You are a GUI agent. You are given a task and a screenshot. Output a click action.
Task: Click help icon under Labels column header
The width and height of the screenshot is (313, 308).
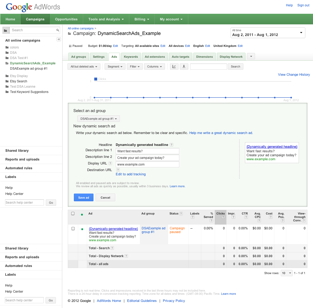(x=193, y=217)
